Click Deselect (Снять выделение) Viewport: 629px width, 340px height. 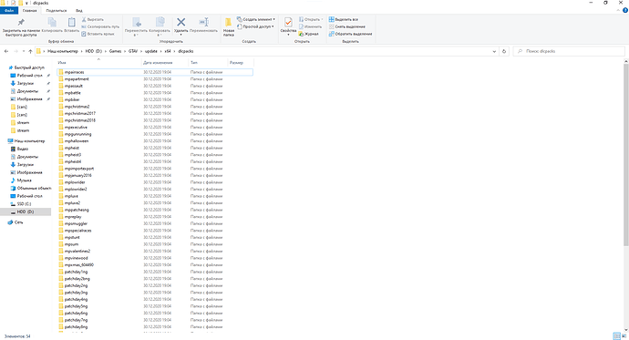point(347,26)
